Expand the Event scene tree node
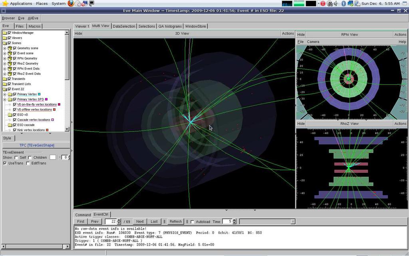This screenshot has width=409, height=256. click(4, 53)
